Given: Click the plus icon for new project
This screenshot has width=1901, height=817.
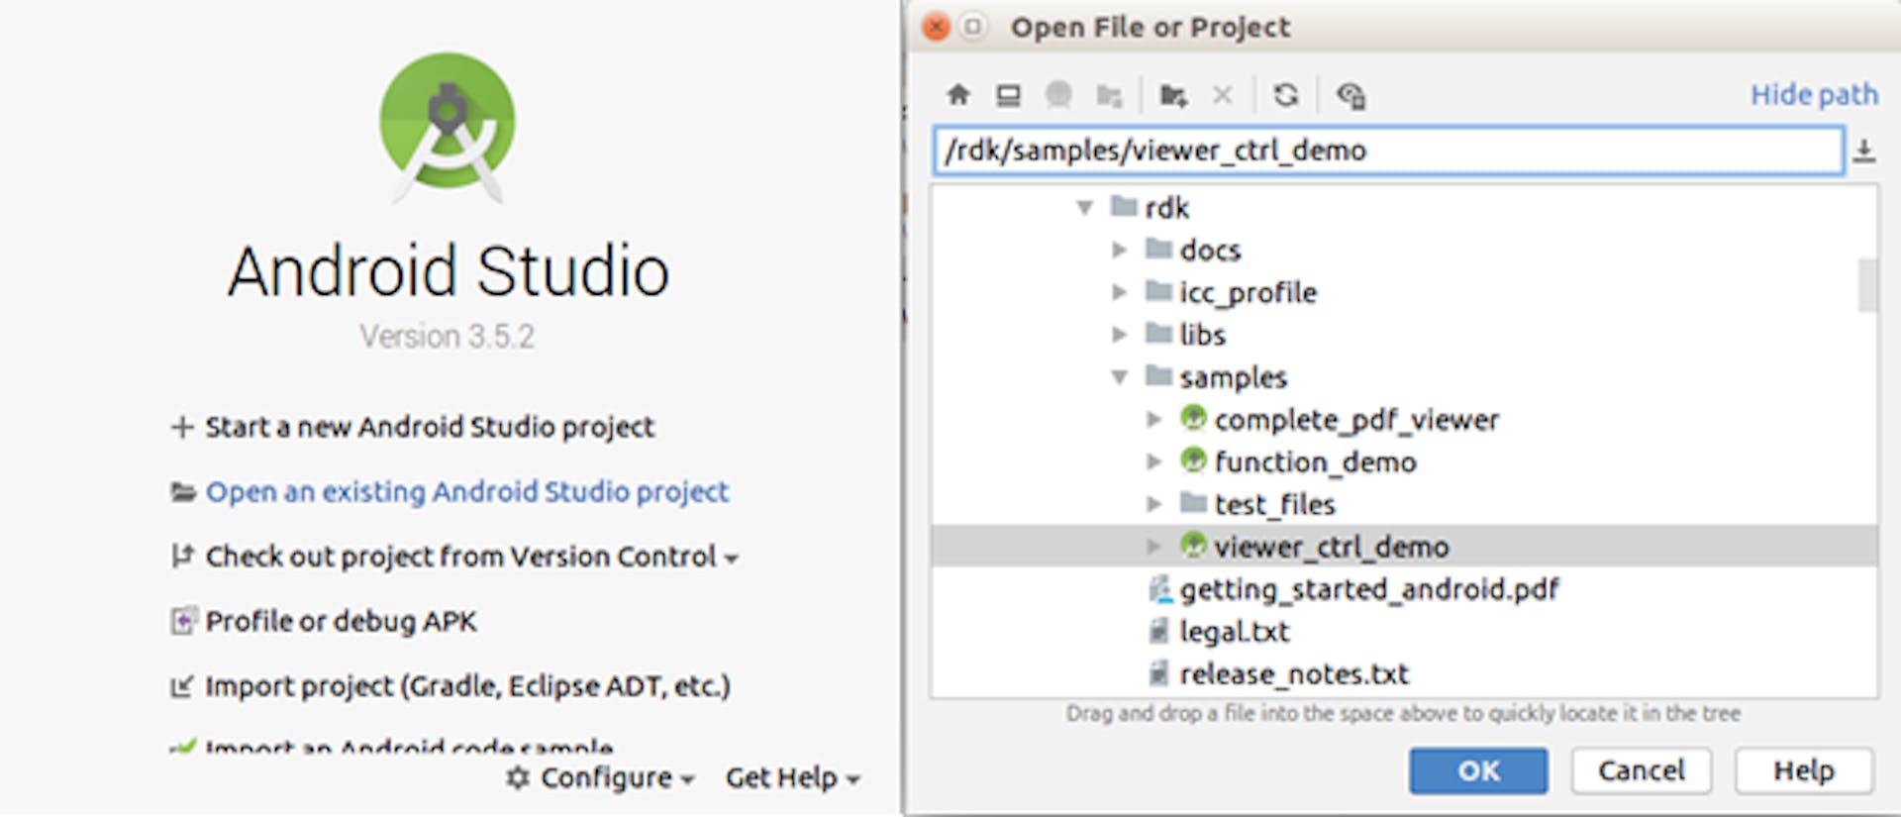Looking at the screenshot, I should pos(182,427).
